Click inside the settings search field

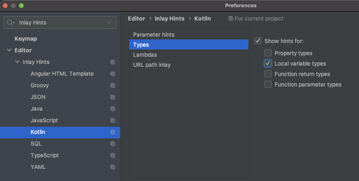click(60, 23)
